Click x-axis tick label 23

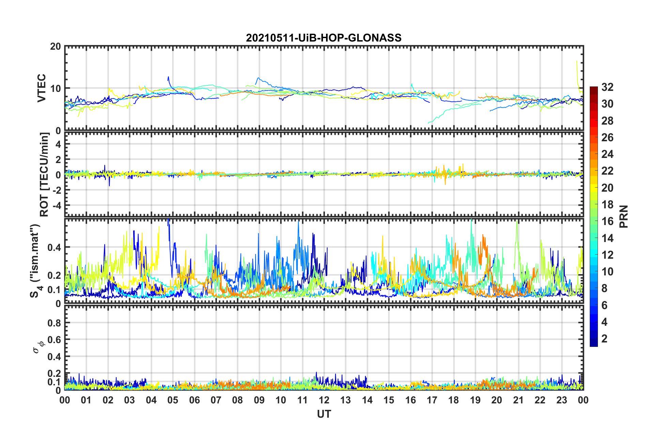pyautogui.click(x=561, y=400)
